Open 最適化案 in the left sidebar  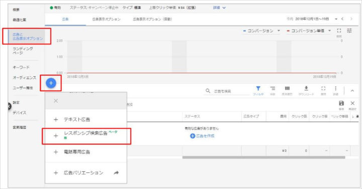(x=20, y=20)
